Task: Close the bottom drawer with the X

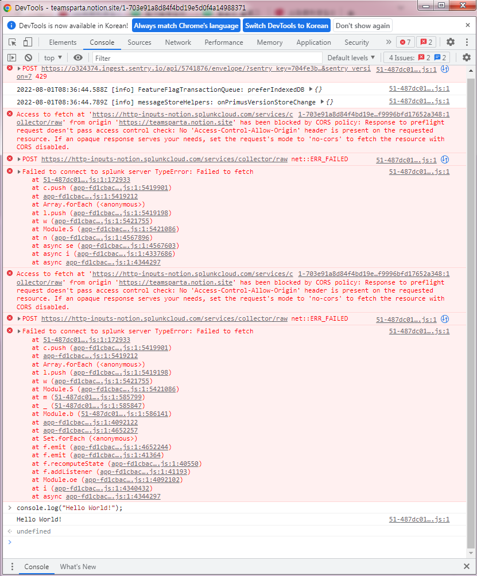Action: point(467,566)
